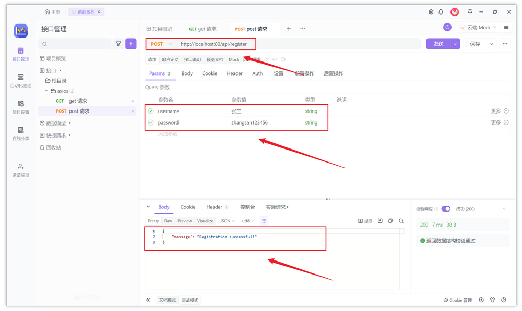Viewport: 522px width, 311px height.
Task: Open the utf8 encoding dropdown
Action: tap(248, 221)
